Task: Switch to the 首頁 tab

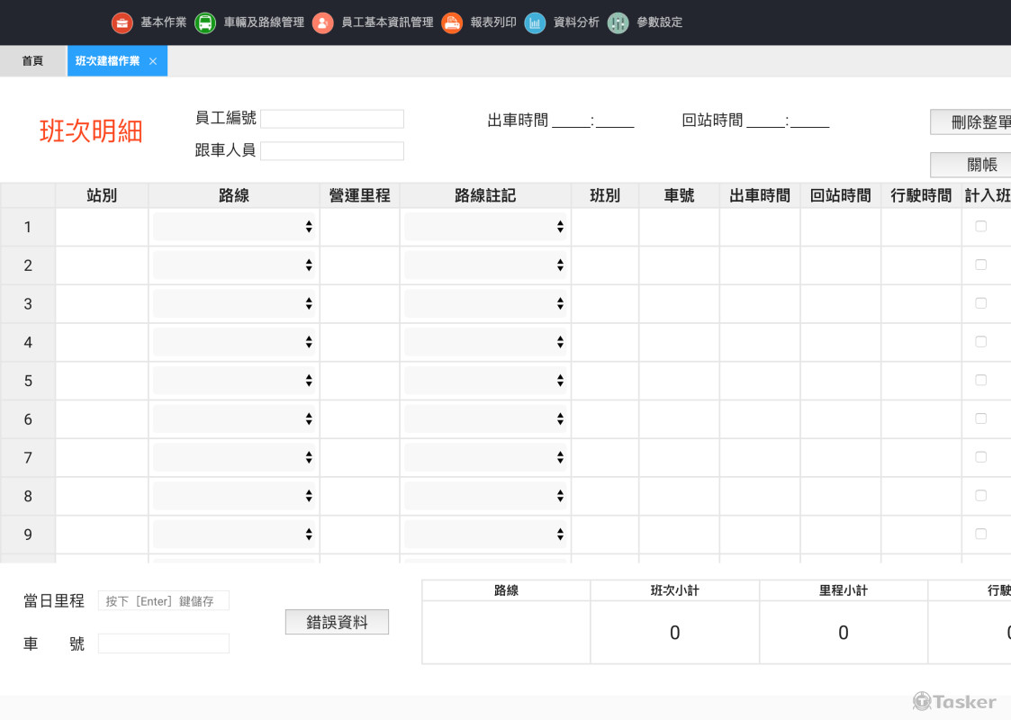Action: [x=33, y=60]
